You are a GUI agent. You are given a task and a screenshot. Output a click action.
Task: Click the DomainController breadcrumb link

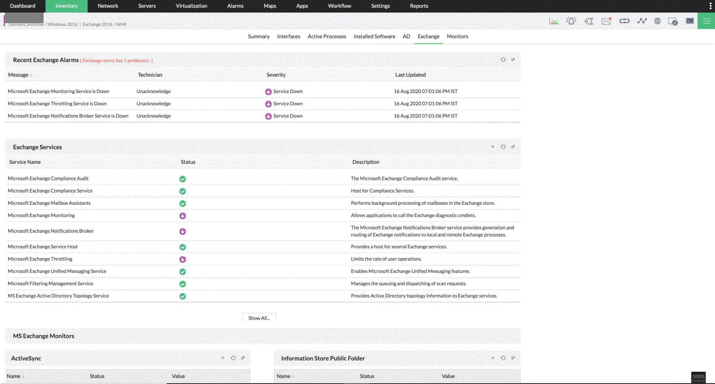(x=26, y=24)
